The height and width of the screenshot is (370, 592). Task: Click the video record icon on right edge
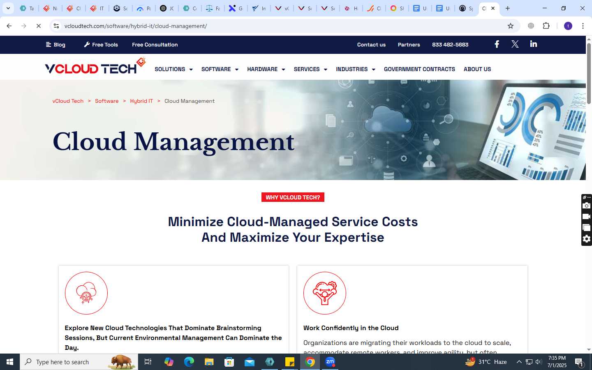(x=587, y=217)
